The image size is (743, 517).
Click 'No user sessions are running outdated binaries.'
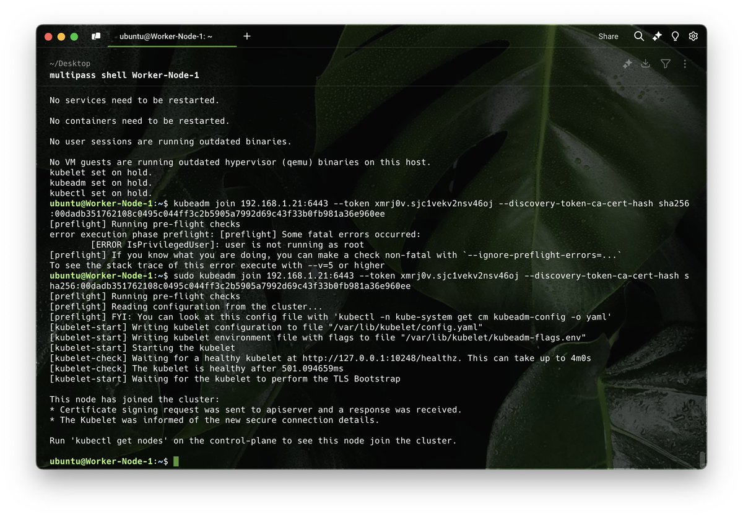click(x=170, y=142)
